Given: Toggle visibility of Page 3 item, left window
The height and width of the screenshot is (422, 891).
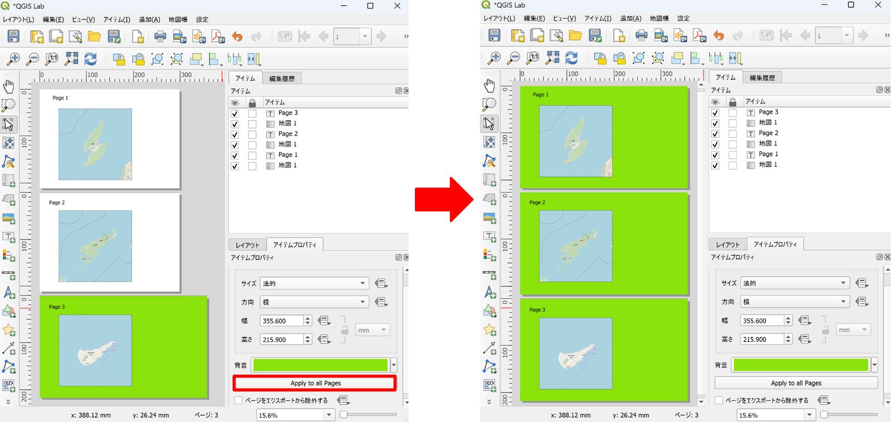Looking at the screenshot, I should (x=234, y=113).
